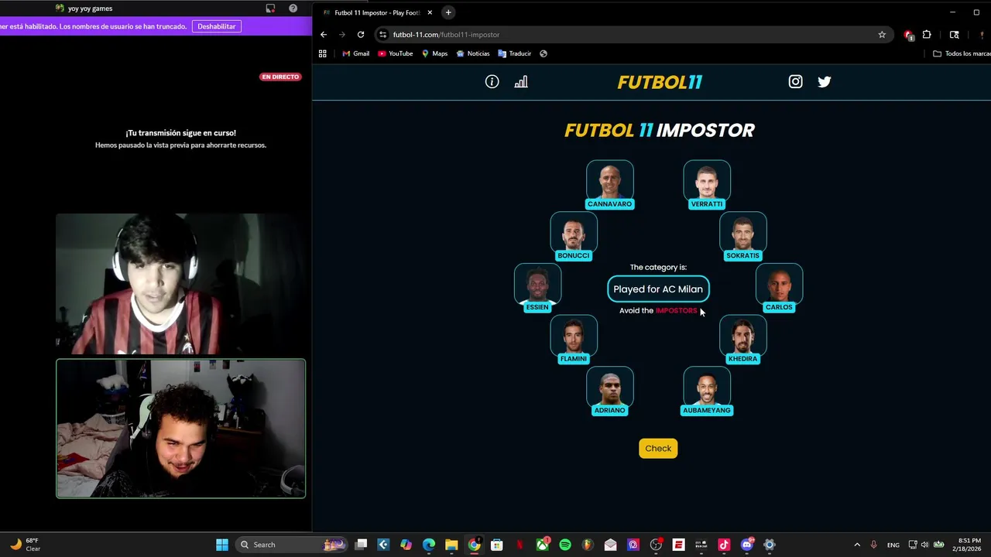Select the Adriano player card
991x557 pixels.
pos(609,391)
